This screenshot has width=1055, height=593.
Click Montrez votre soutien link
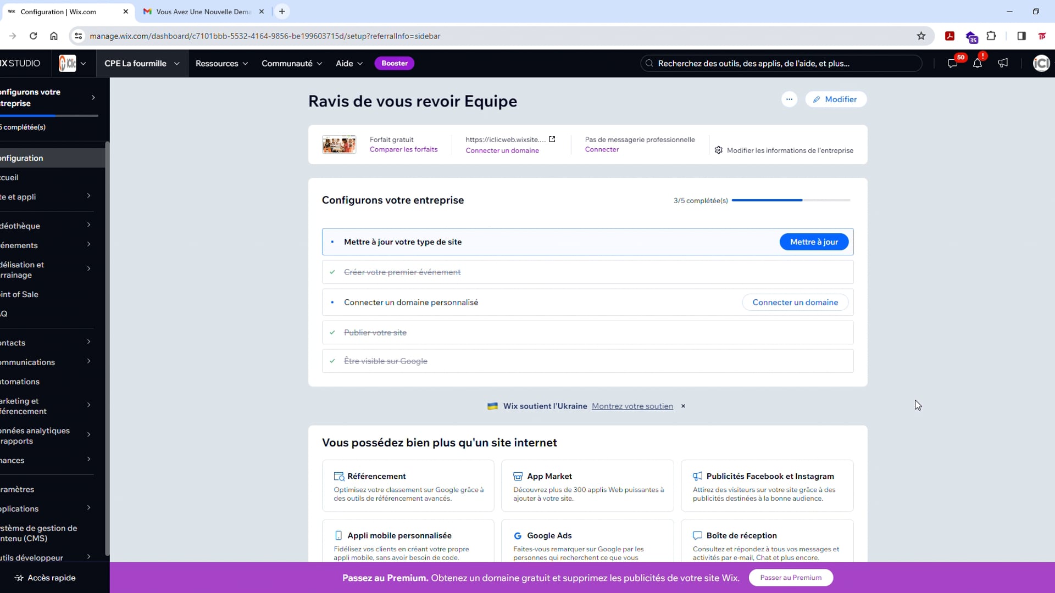click(x=632, y=406)
